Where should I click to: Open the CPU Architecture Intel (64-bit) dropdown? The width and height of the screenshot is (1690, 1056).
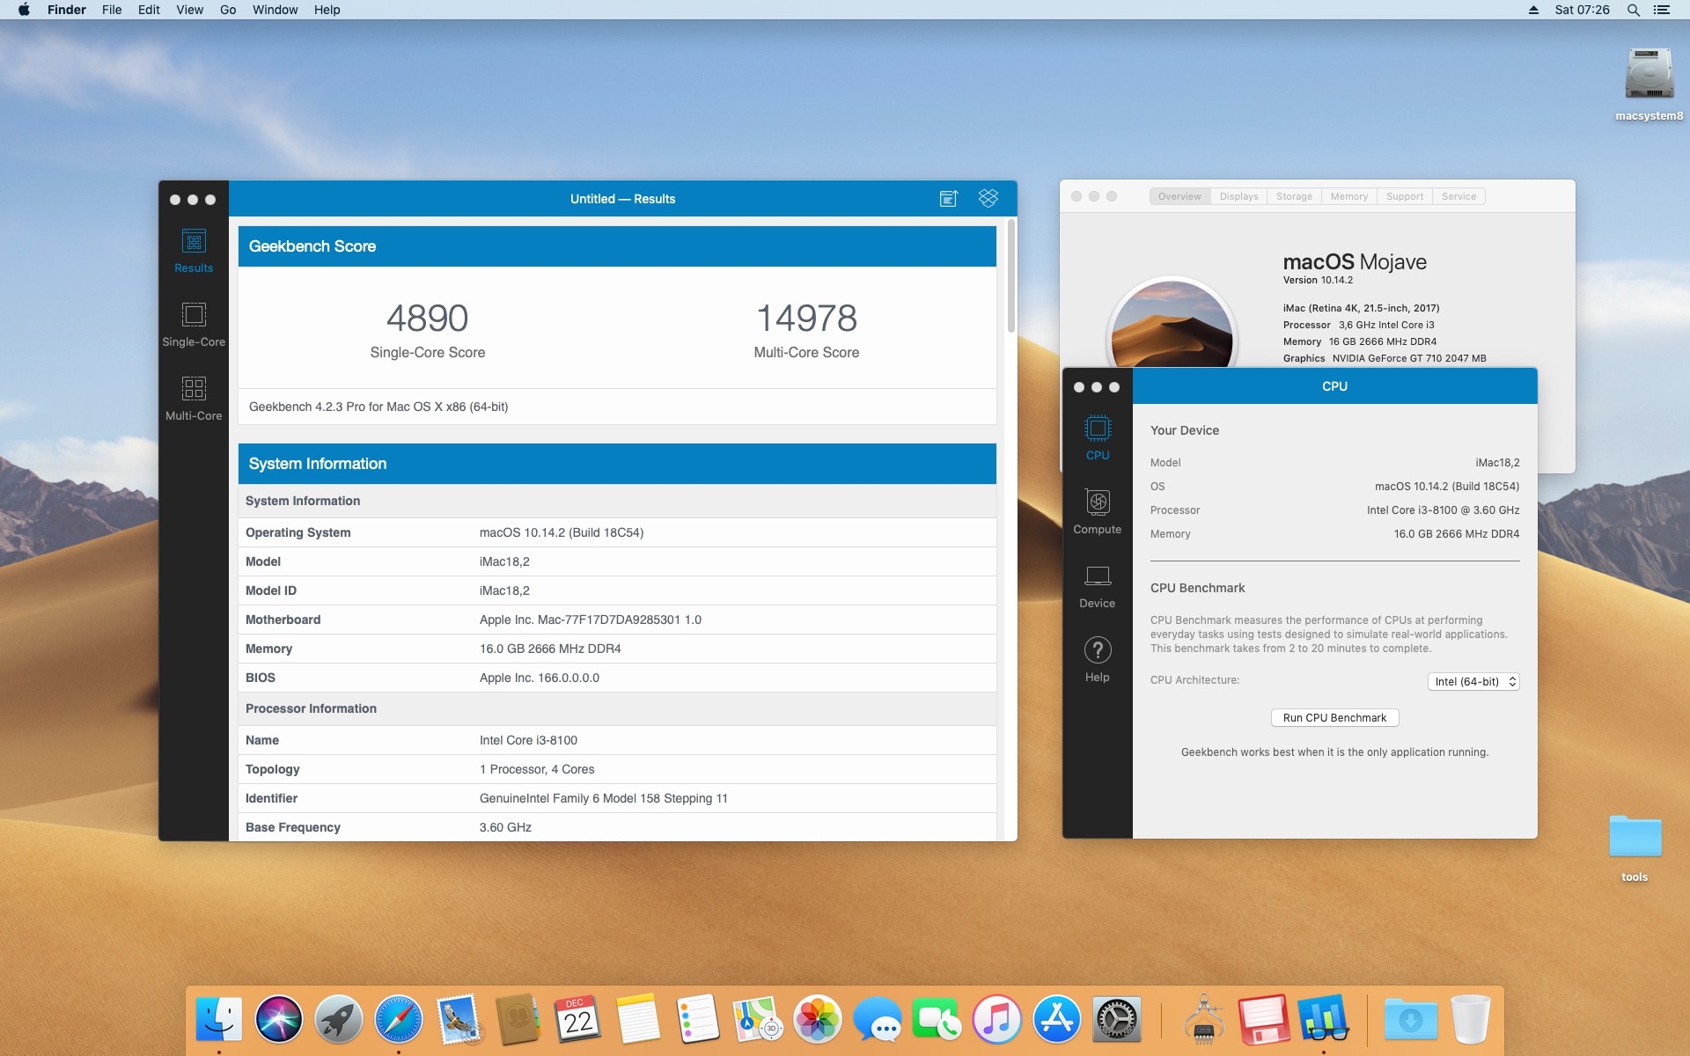[1473, 682]
